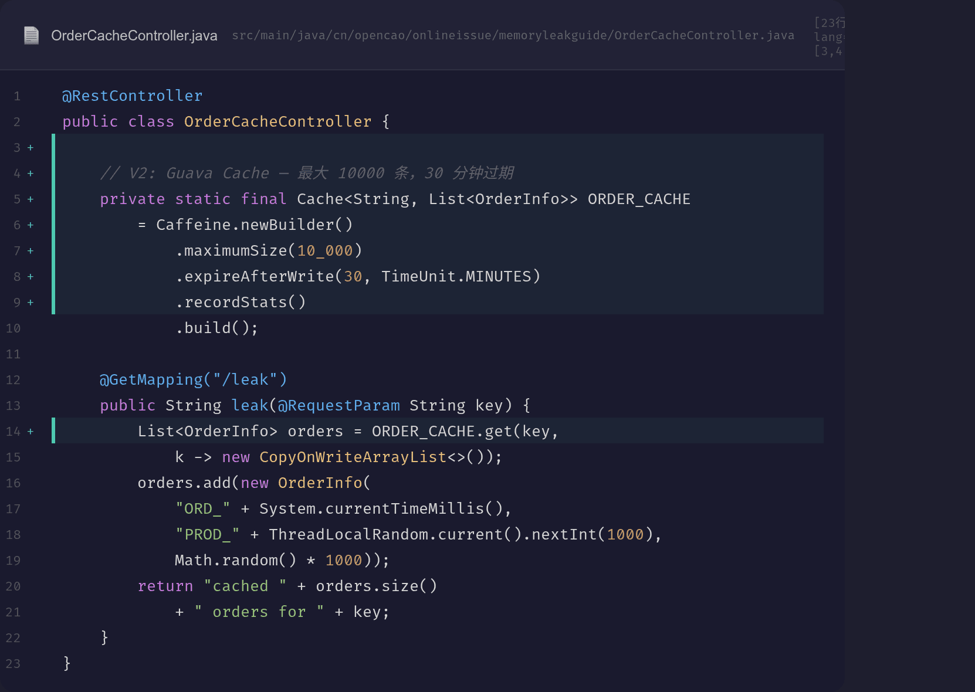Click TimeUnit.MINUTES argument
Image resolution: width=975 pixels, height=692 pixels.
click(456, 276)
